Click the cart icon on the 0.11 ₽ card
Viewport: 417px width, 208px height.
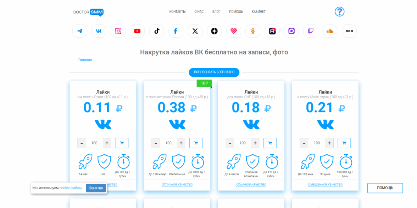point(122,143)
